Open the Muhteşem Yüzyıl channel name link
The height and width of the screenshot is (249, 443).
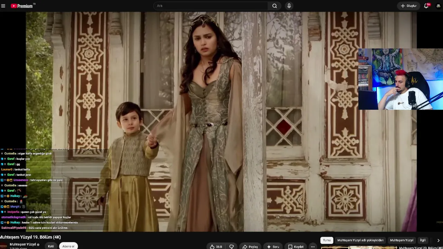(x=23, y=245)
